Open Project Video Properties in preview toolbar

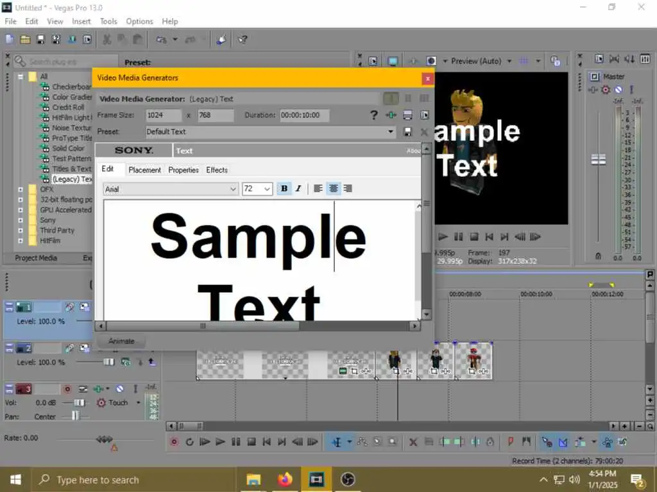373,61
